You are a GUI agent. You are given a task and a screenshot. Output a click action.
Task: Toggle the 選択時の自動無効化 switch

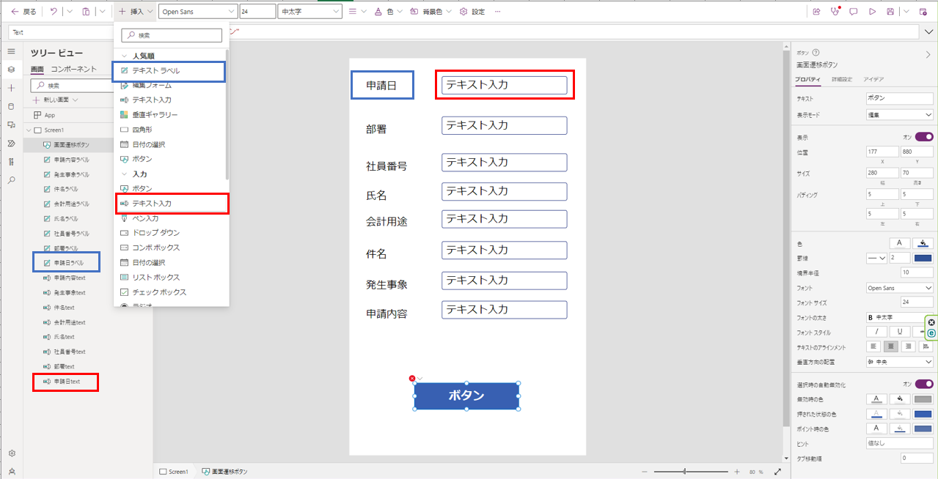(924, 384)
